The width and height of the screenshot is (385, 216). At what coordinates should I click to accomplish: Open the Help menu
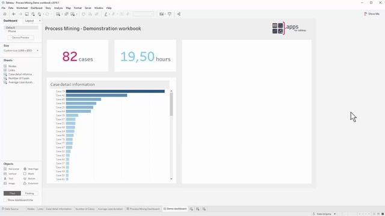tap(109, 8)
